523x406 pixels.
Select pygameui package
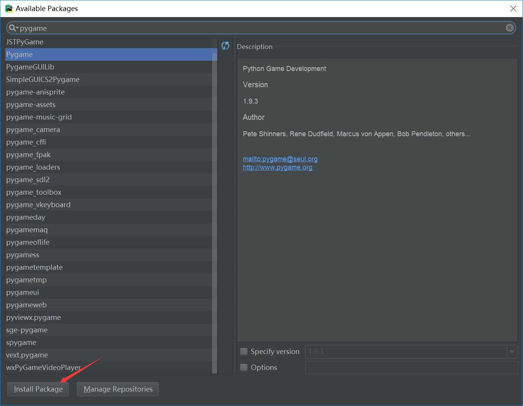click(x=109, y=292)
